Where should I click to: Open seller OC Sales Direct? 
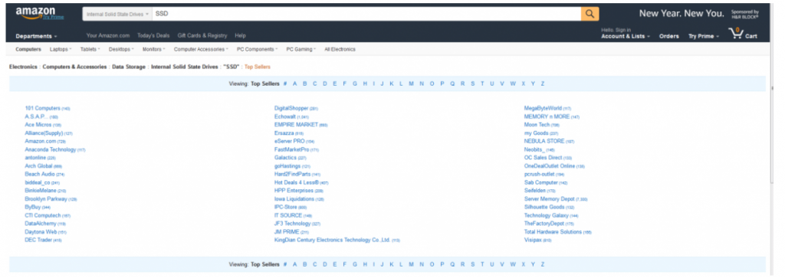[x=544, y=158]
